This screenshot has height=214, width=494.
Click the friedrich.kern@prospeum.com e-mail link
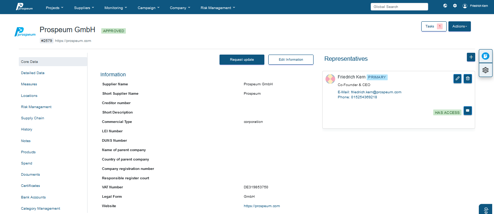point(376,92)
